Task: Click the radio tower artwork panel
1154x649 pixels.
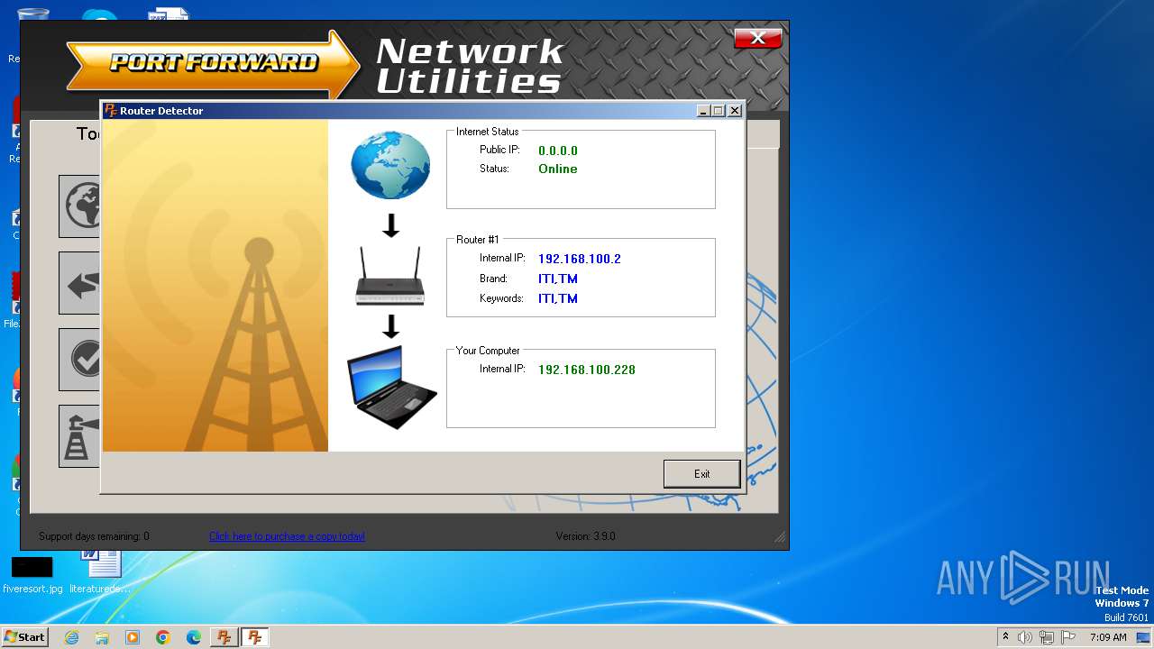Action: (x=215, y=286)
